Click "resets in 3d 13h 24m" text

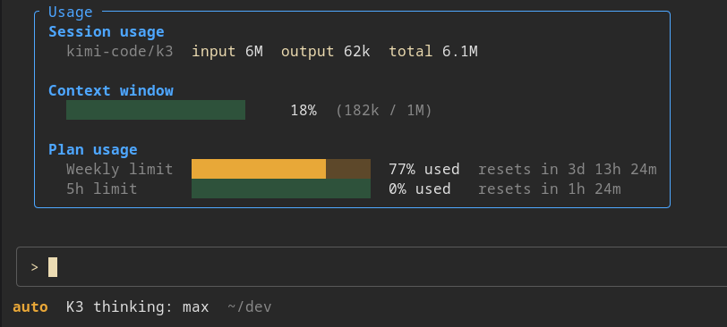pos(567,169)
